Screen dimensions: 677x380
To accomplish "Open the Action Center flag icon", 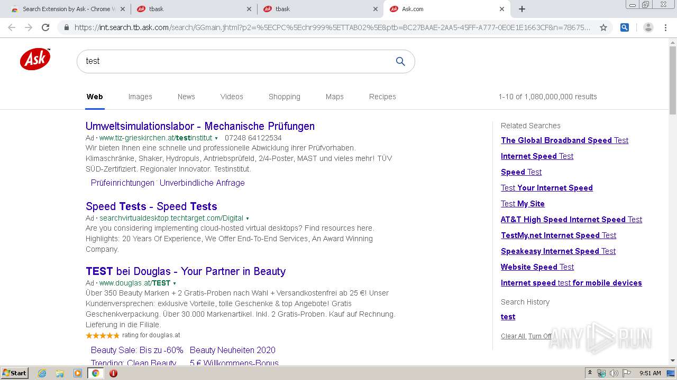I will [x=627, y=373].
